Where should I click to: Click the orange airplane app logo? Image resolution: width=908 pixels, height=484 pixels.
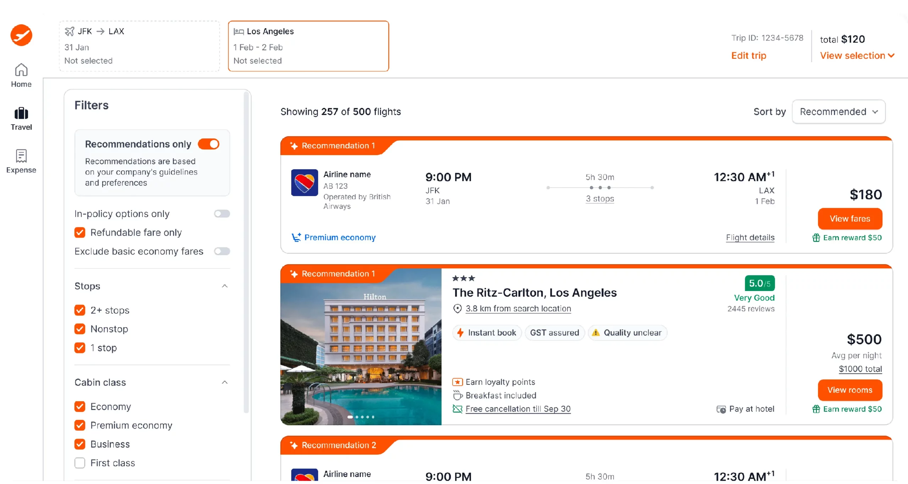[x=21, y=35]
